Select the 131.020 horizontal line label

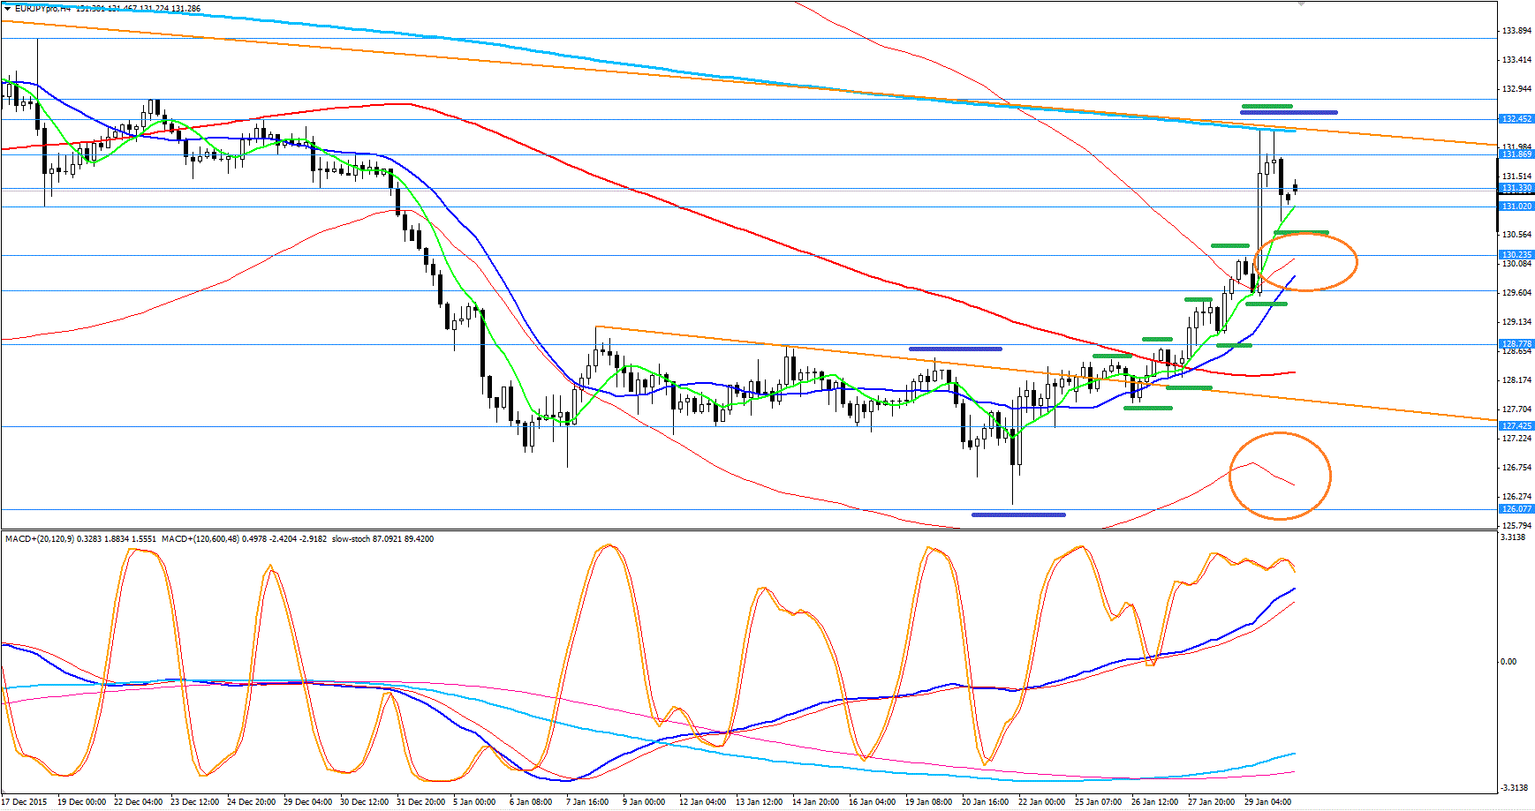[x=1516, y=207]
